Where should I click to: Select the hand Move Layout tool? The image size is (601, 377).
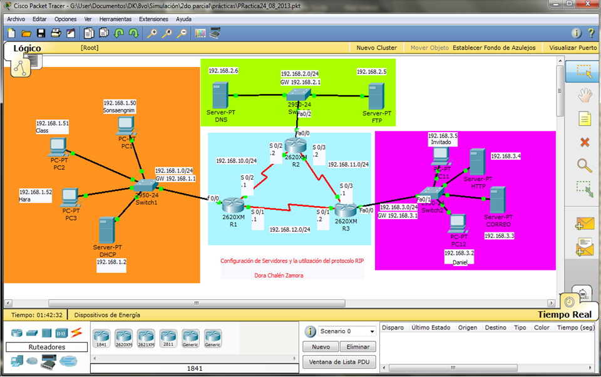(585, 95)
